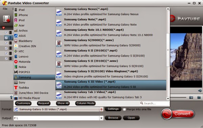Open the HTC device category
203x128 pixels.
click(34, 51)
